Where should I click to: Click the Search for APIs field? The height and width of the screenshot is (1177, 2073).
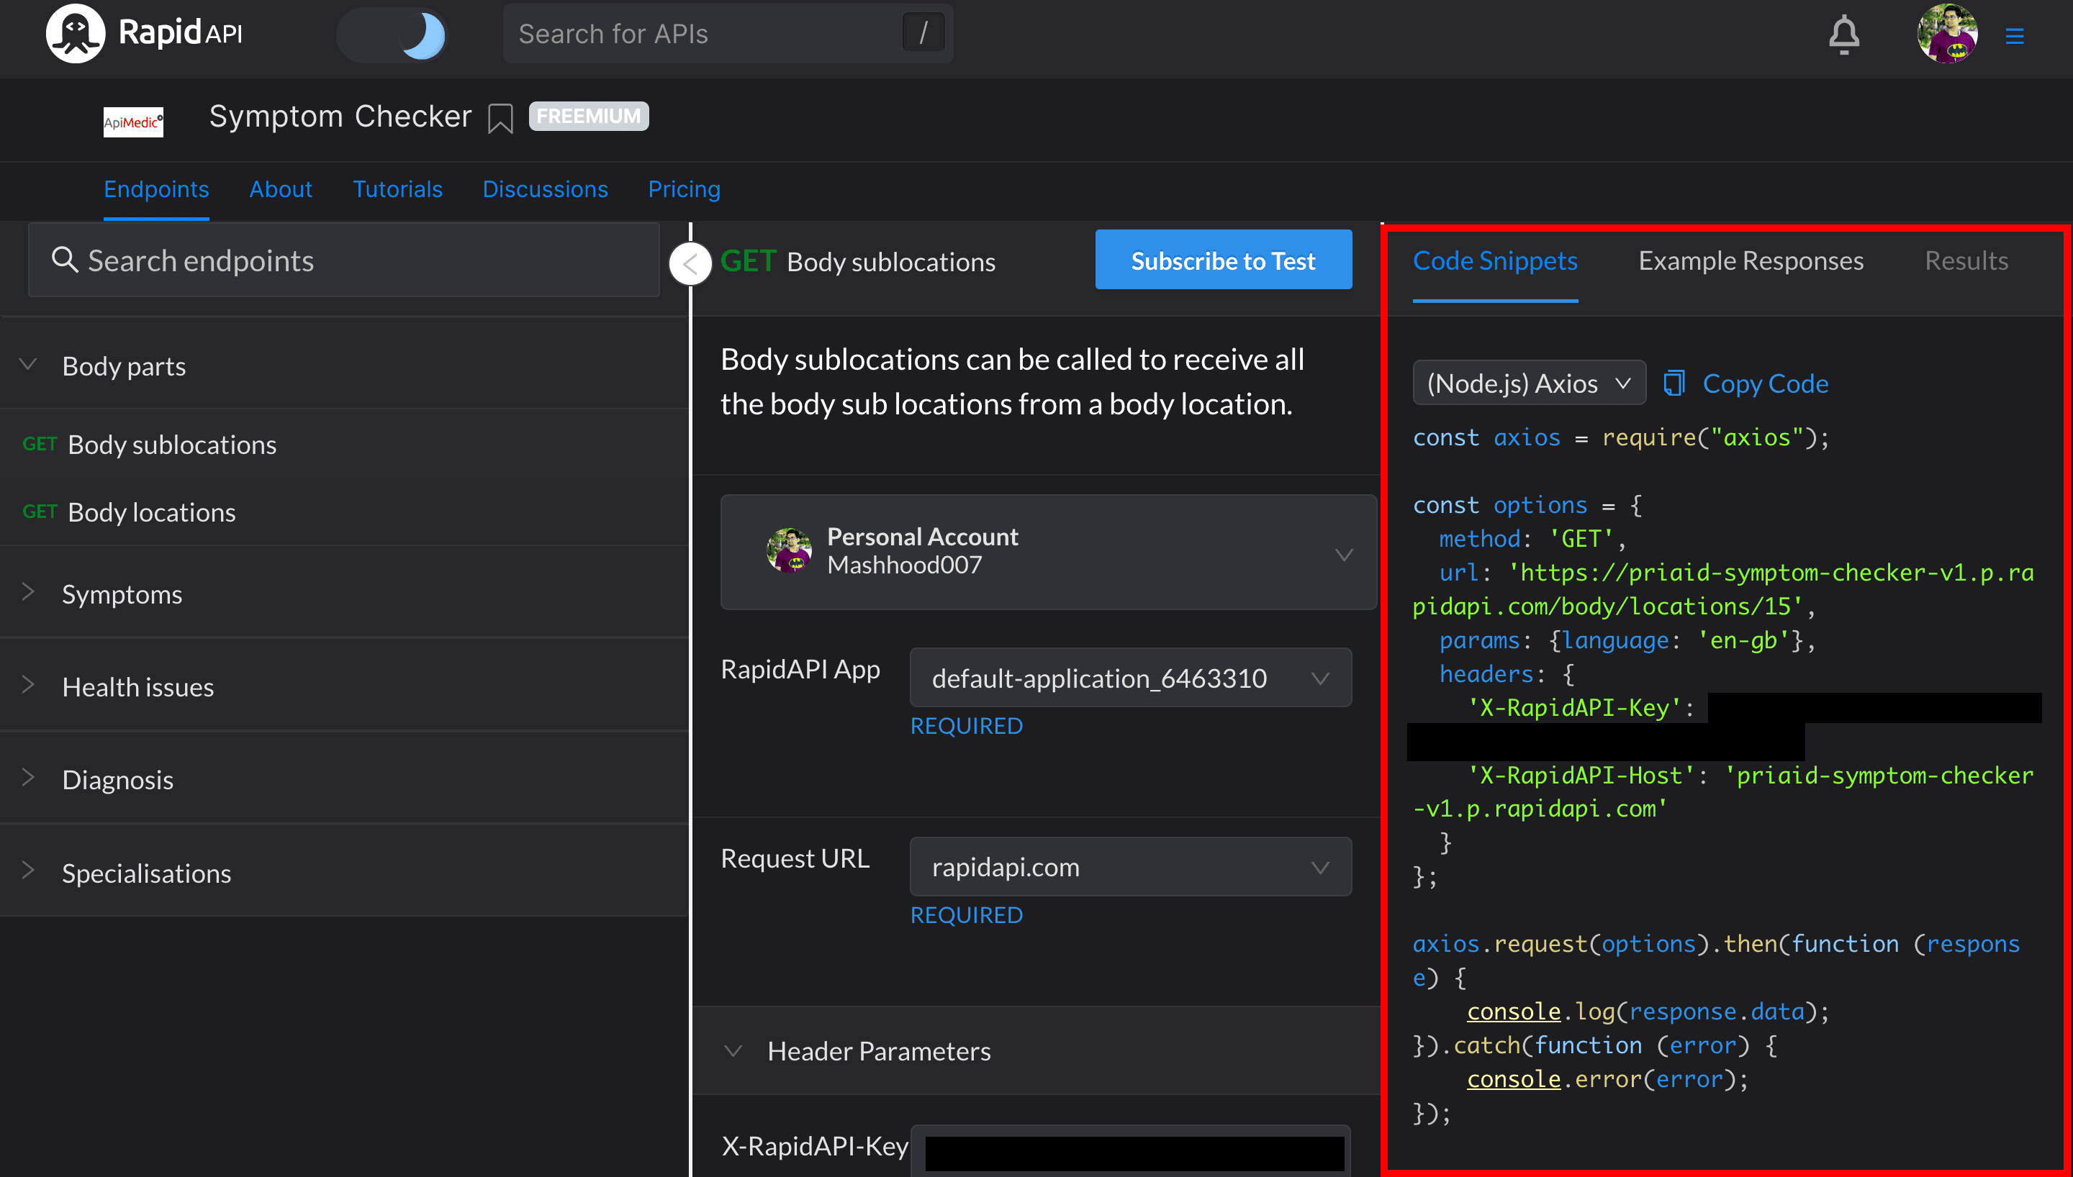pyautogui.click(x=728, y=34)
